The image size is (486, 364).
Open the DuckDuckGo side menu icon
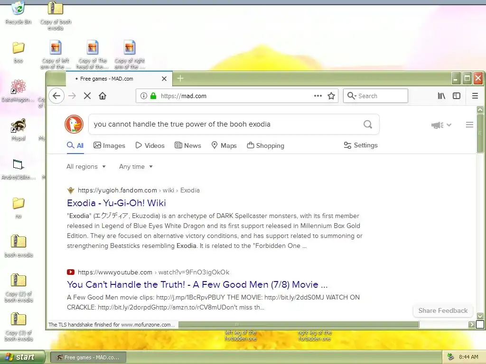click(469, 125)
